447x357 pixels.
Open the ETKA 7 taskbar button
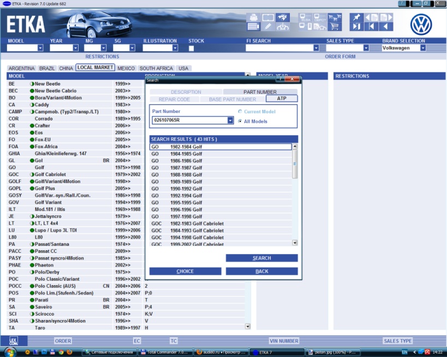277,352
